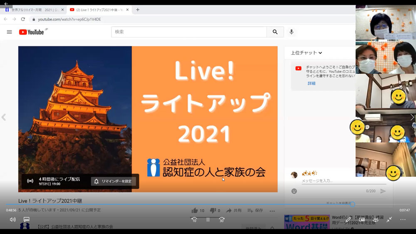Open the Word基礎 recommended video thumbnail

(x=307, y=222)
